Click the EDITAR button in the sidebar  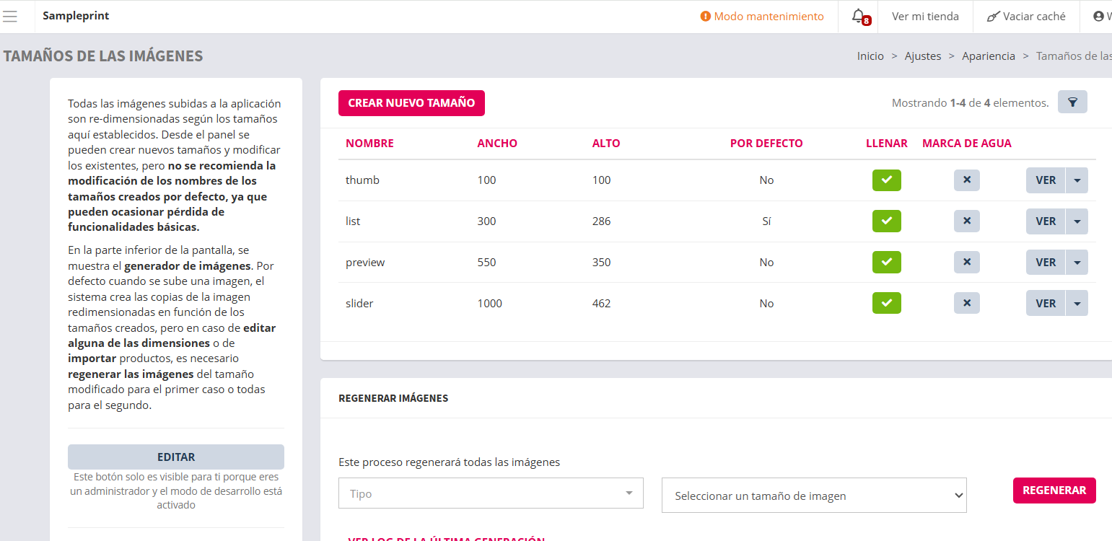(176, 457)
